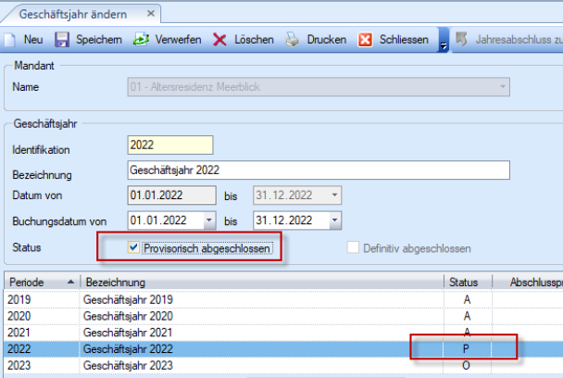Viewport: 563px width, 378px height.
Task: Click the Drucken printer icon
Action: (x=293, y=40)
